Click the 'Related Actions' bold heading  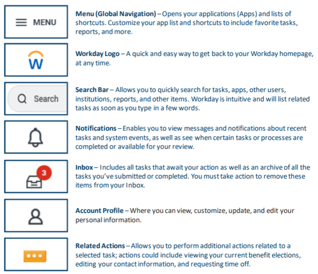[99, 246]
